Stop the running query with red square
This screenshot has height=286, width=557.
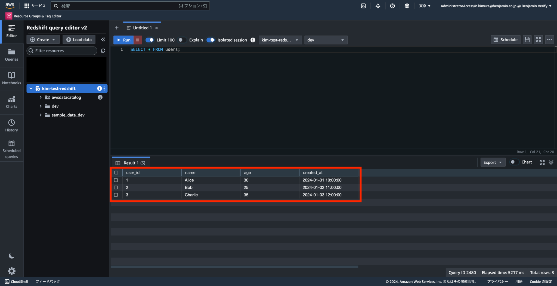pos(138,40)
